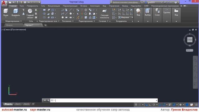Select the Выдавить (Extrude) tool
Screen dimensions: 199x112
16,12
